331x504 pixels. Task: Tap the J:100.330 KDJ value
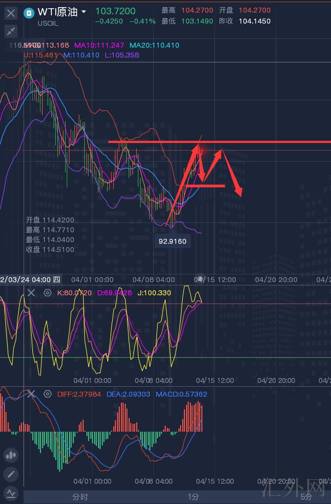[x=154, y=293]
